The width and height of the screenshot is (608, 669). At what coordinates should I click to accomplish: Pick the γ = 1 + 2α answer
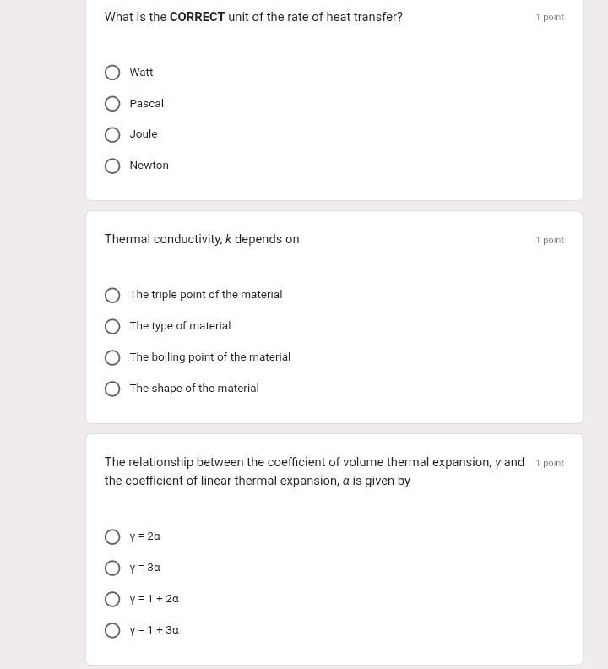click(112, 600)
